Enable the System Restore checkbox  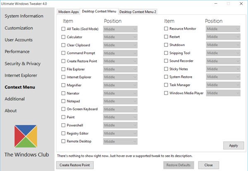(166, 77)
